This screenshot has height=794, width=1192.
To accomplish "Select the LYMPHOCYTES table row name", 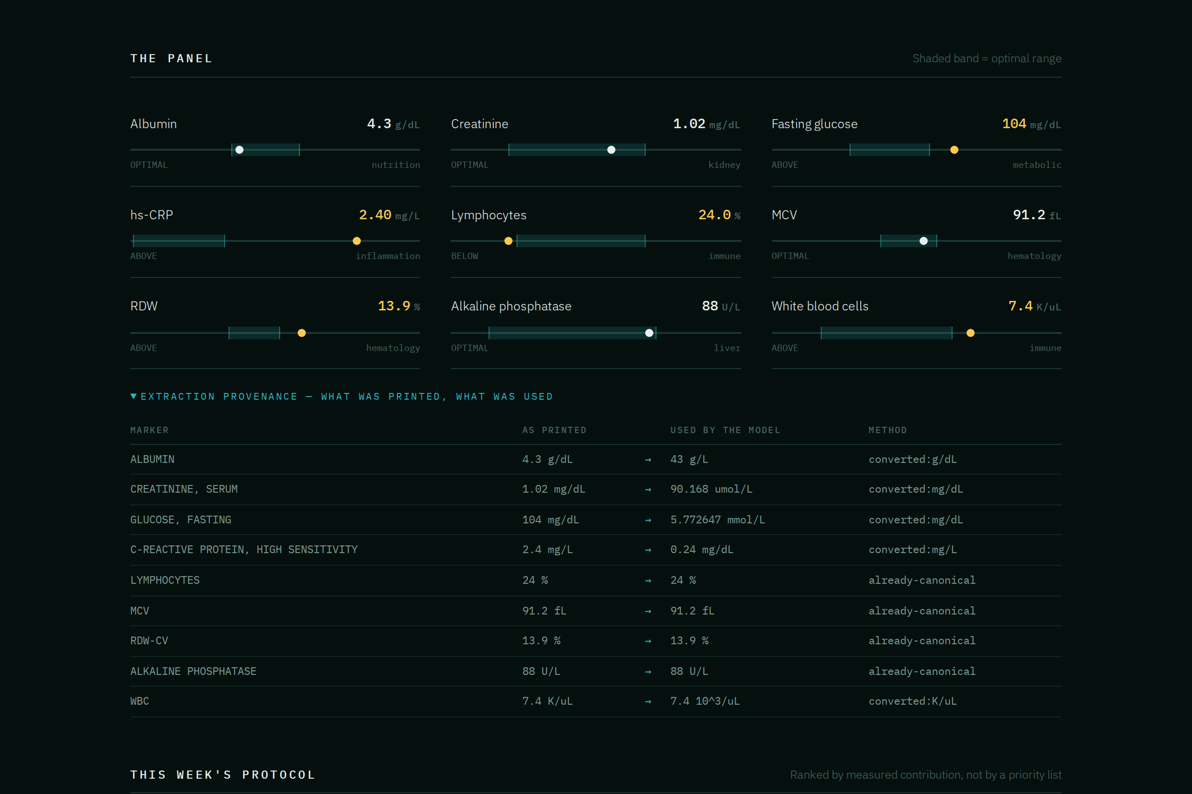I will [x=165, y=580].
